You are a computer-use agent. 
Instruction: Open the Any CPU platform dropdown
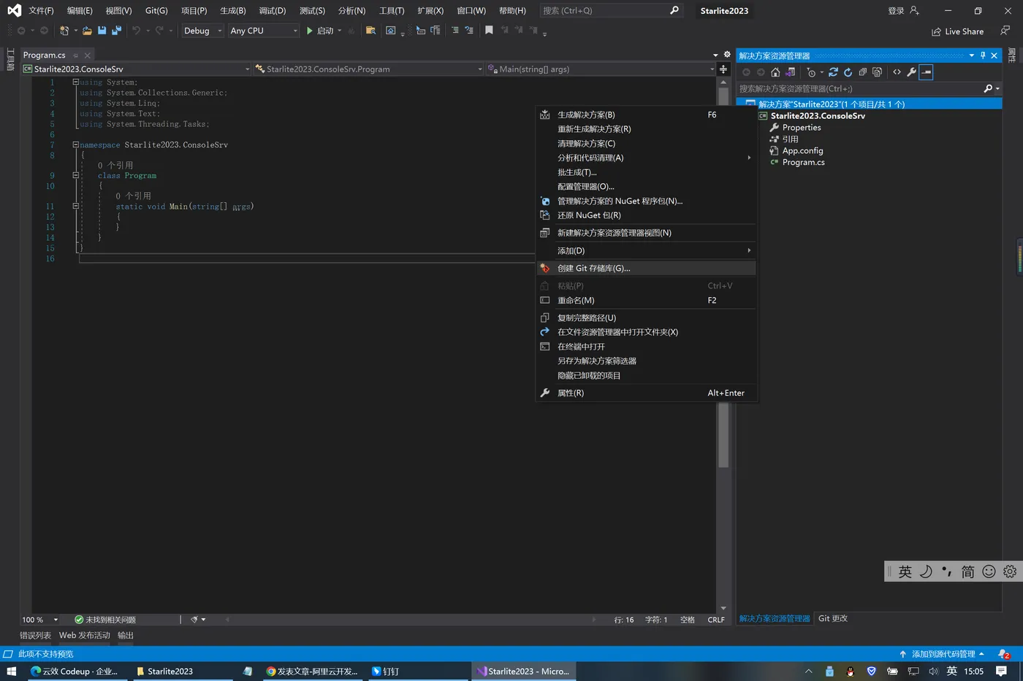click(x=264, y=31)
